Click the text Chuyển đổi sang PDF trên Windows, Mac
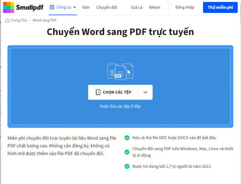Viewport: 241px width, 184px height. tap(183, 152)
